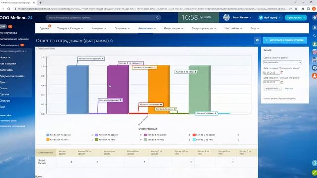Bookmark this page with Chrome star

point(296,9)
